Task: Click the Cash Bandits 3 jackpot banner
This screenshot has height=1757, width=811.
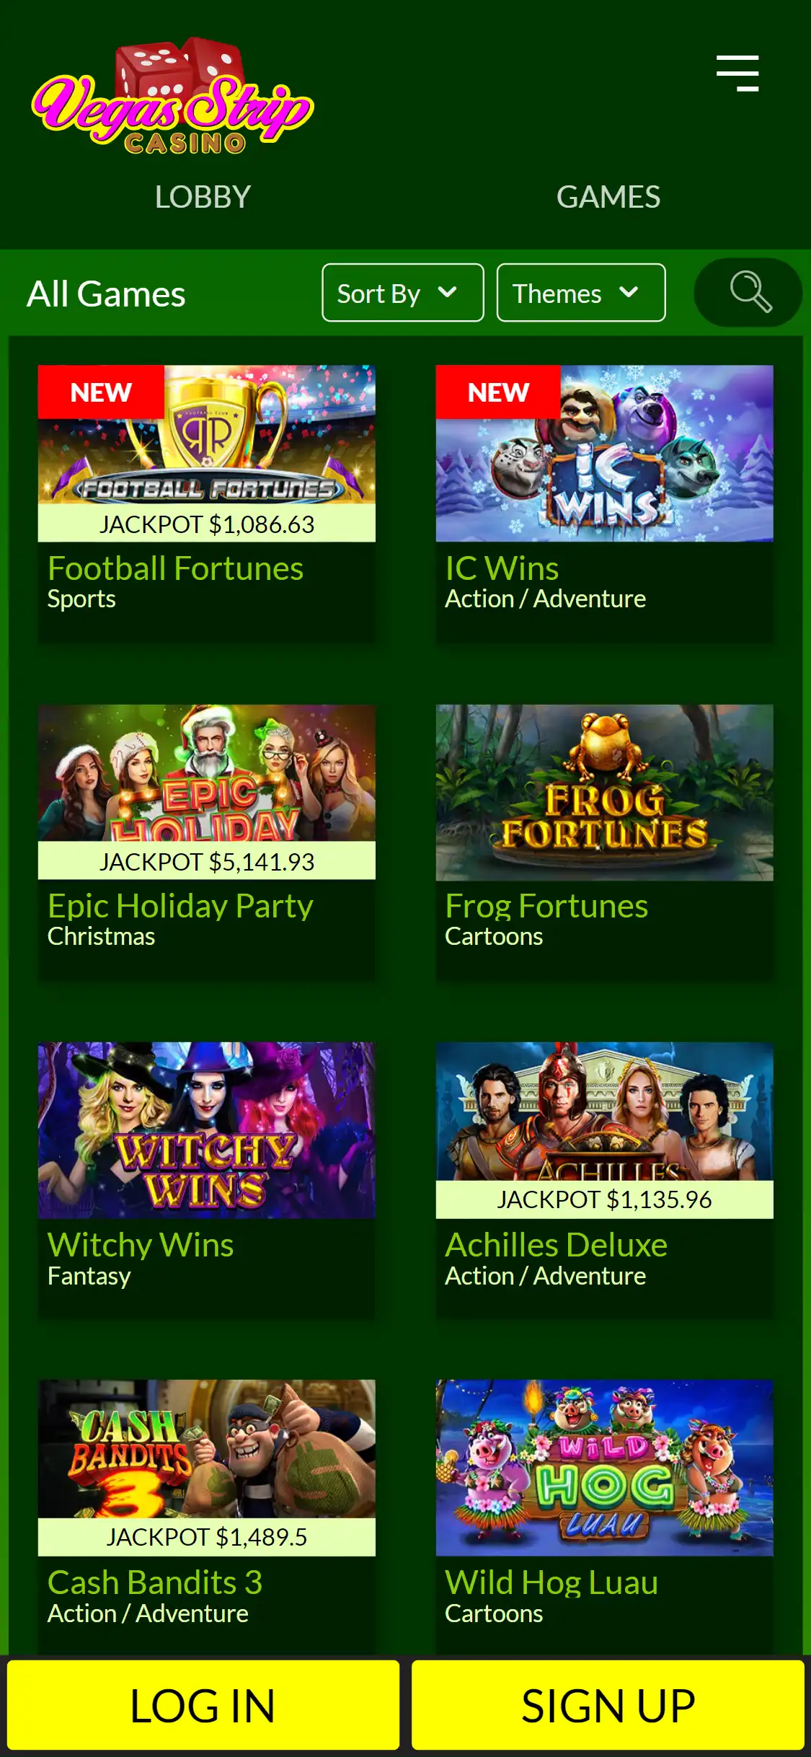Action: pos(207,1537)
